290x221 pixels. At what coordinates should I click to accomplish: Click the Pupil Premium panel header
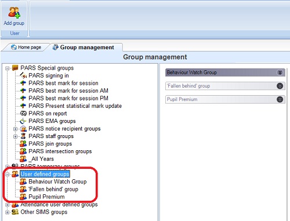click(x=225, y=99)
